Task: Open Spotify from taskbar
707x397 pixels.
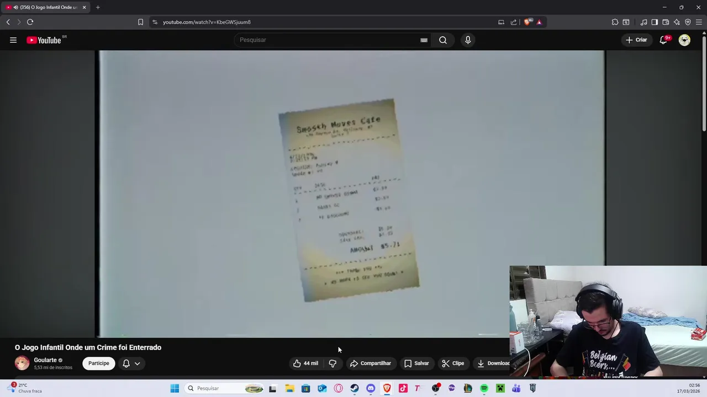Action: pos(484,388)
